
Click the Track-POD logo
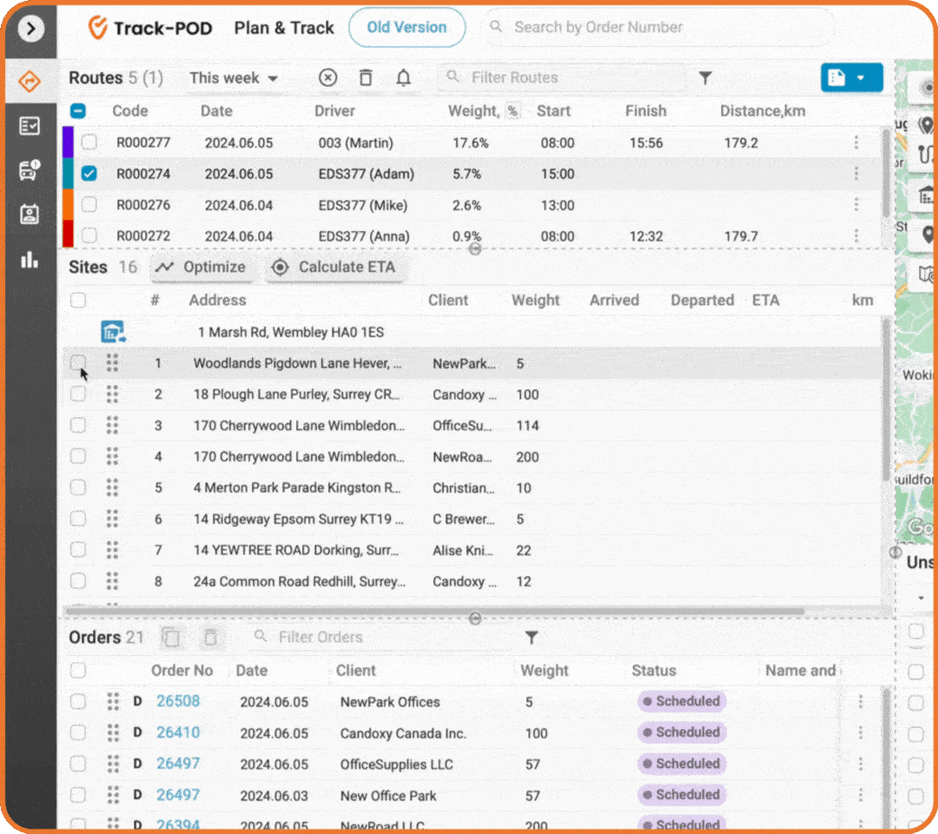[150, 28]
